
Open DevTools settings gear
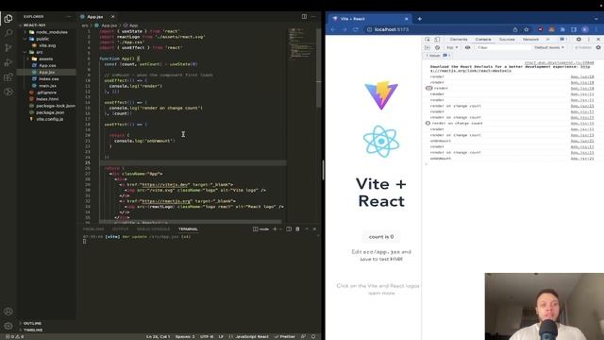pyautogui.click(x=579, y=40)
